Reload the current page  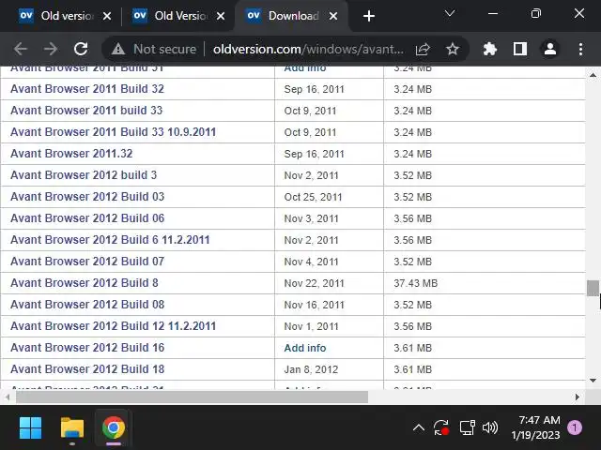81,49
